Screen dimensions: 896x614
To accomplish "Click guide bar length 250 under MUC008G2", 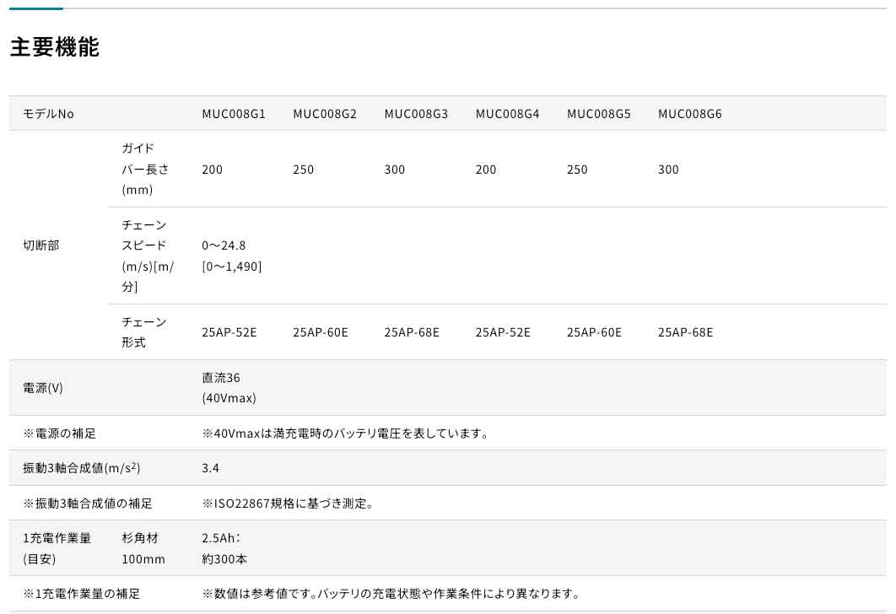I will 304,170.
